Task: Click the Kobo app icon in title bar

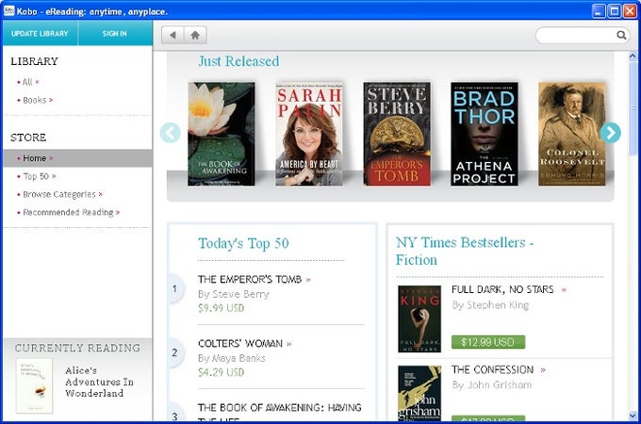Action: [x=8, y=10]
